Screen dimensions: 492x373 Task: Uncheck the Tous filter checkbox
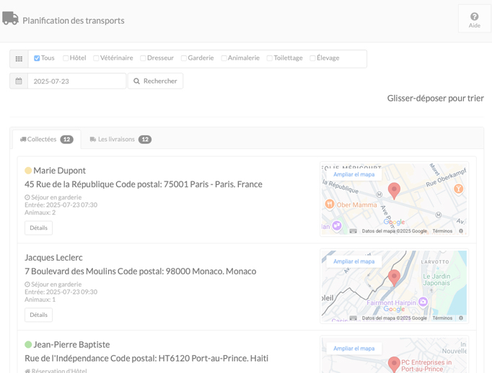pyautogui.click(x=37, y=58)
